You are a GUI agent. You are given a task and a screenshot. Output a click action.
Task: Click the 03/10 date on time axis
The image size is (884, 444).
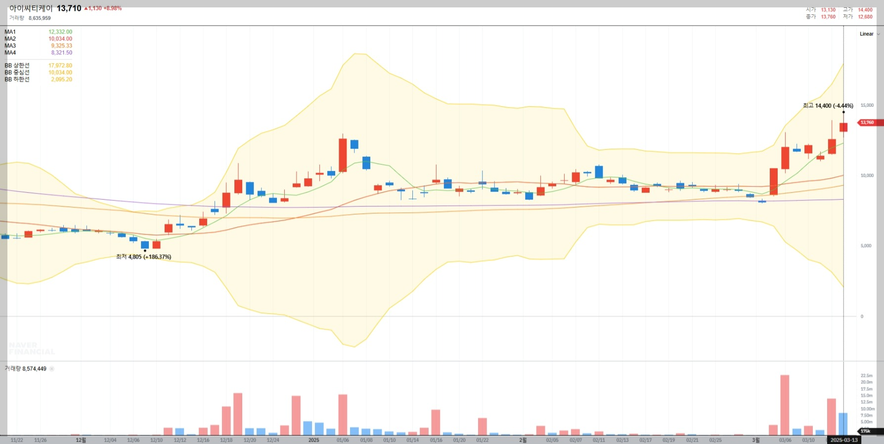point(808,440)
